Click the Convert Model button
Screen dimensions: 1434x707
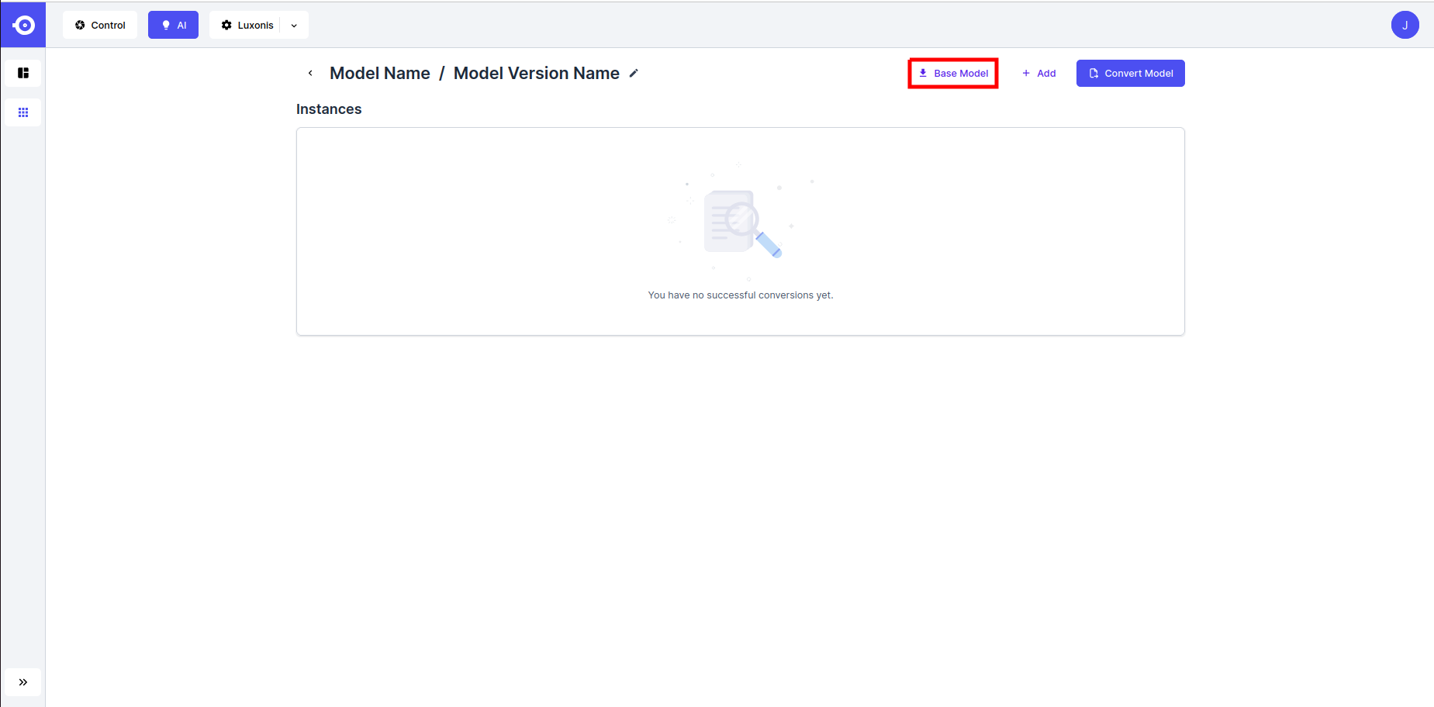coord(1130,73)
